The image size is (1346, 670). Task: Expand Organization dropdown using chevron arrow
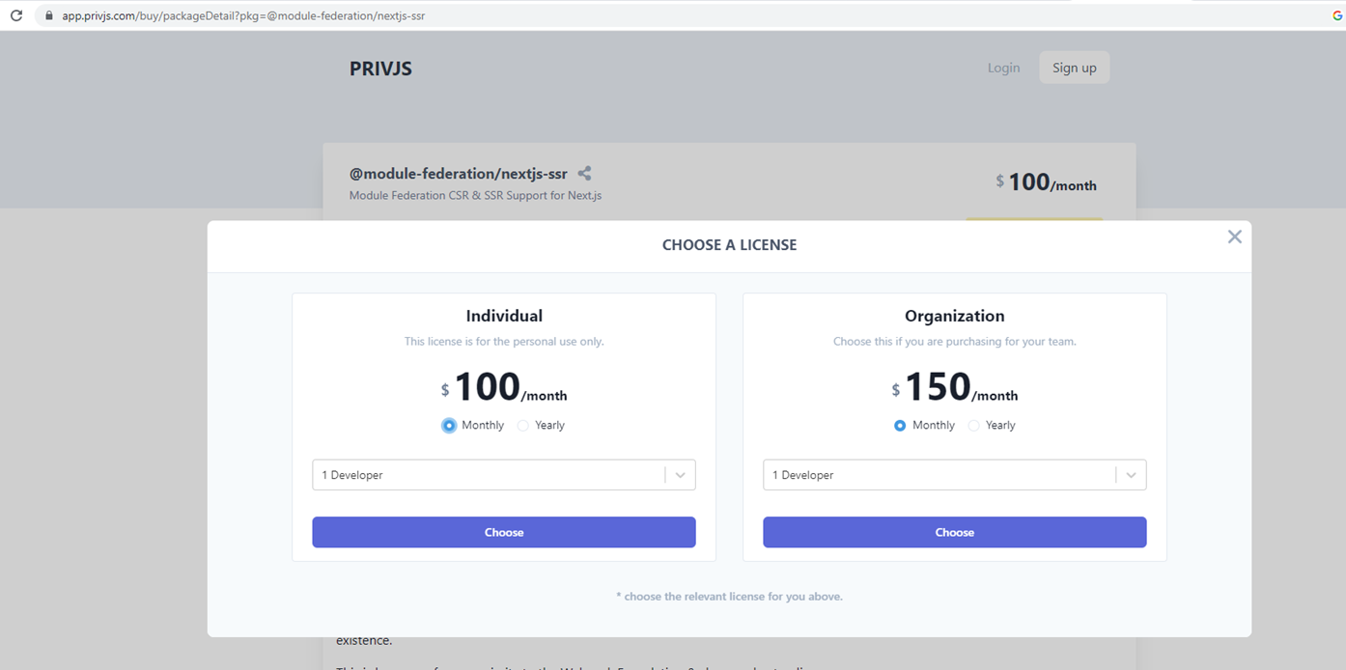[x=1132, y=475]
